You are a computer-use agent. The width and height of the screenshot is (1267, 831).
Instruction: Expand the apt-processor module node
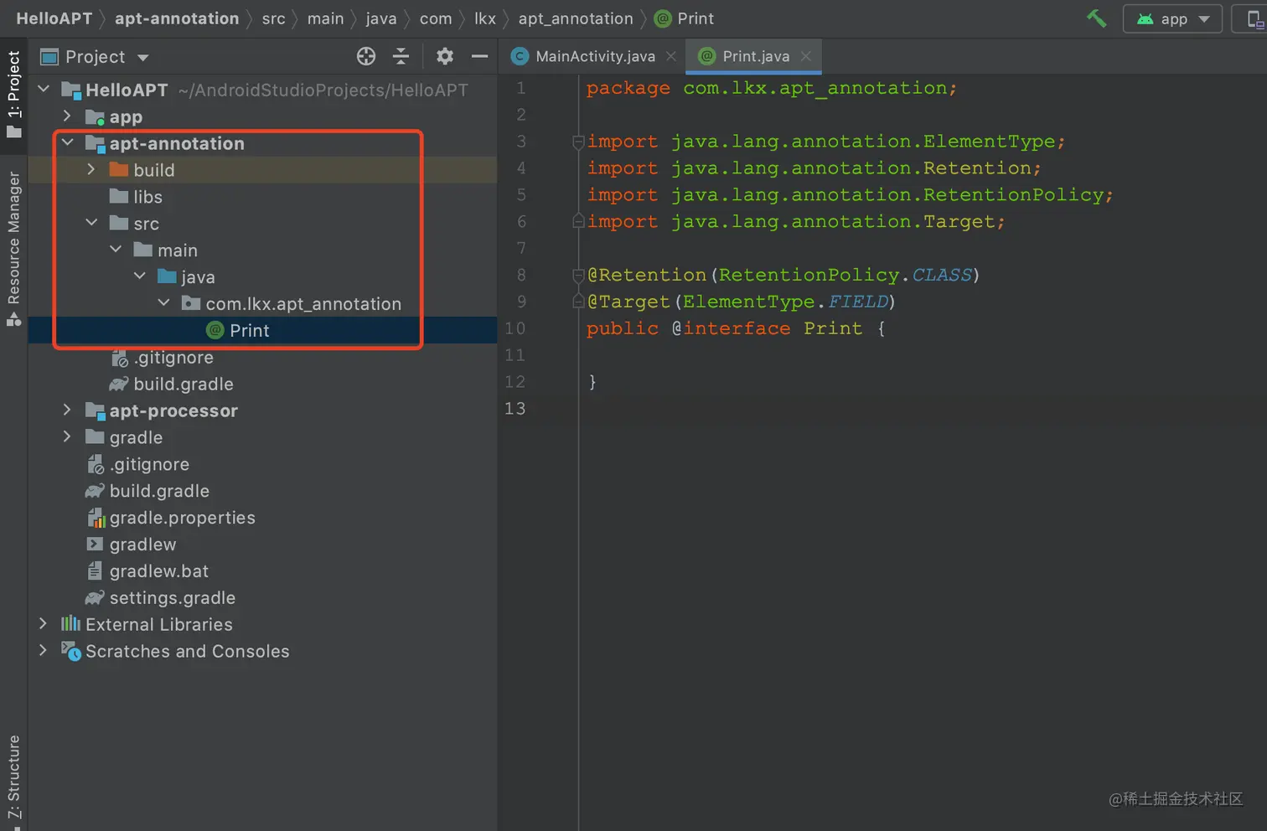[x=67, y=410]
